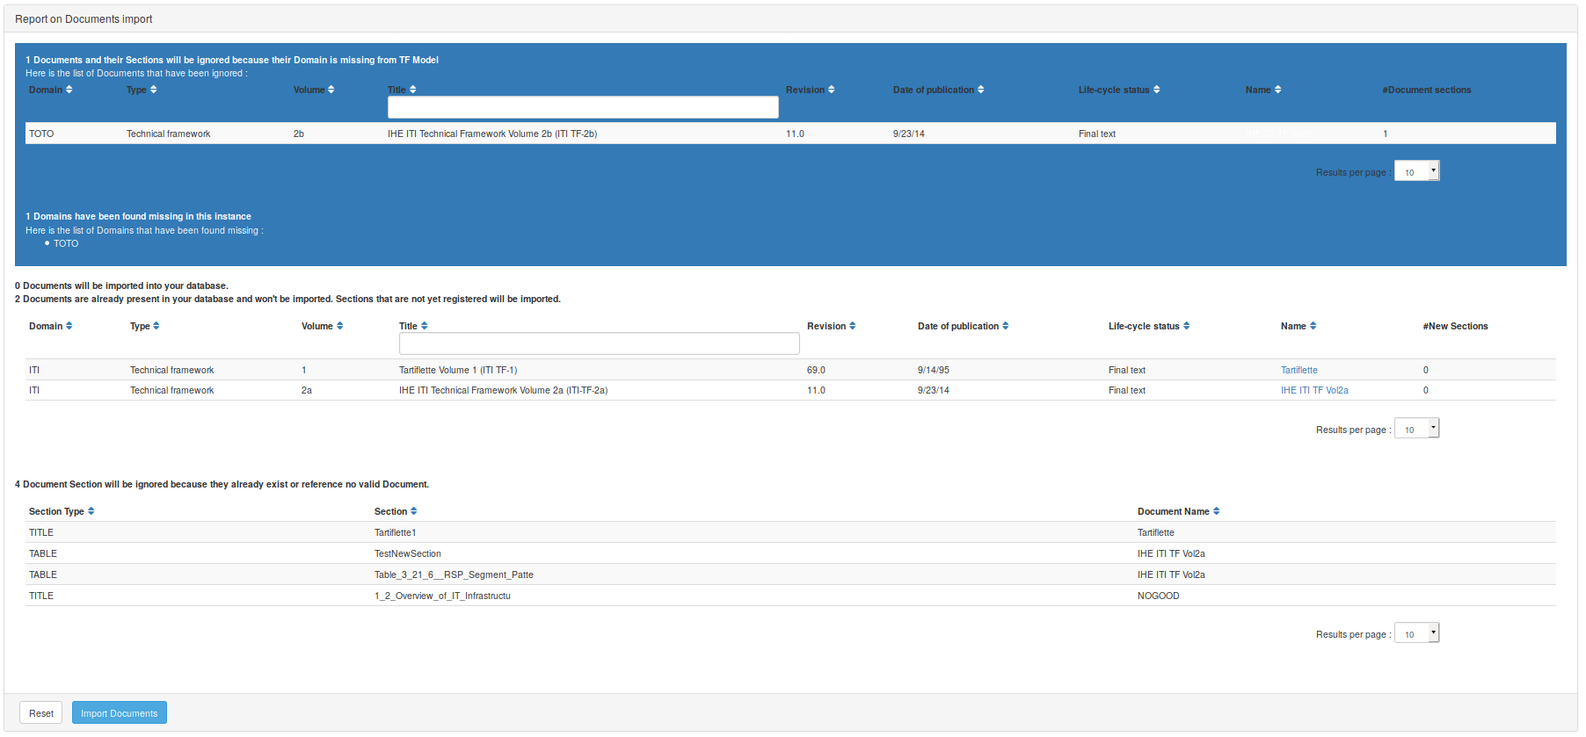Sort ignored sections by Section column icon

[414, 511]
